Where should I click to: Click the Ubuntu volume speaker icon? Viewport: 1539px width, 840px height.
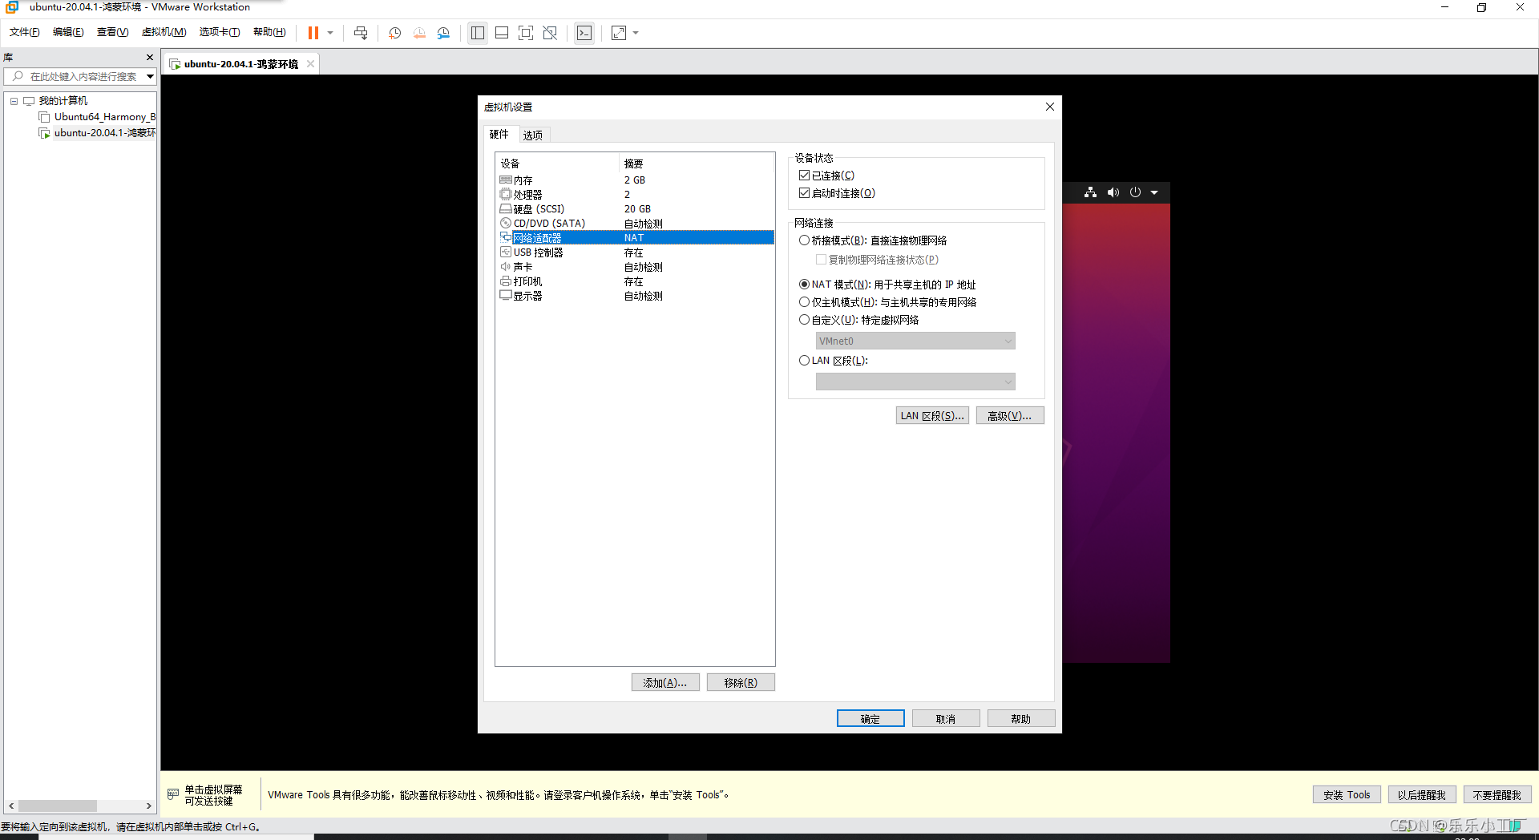point(1113,192)
